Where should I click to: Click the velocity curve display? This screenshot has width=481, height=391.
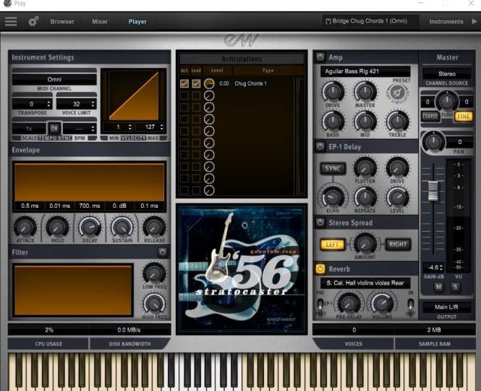[x=133, y=96]
